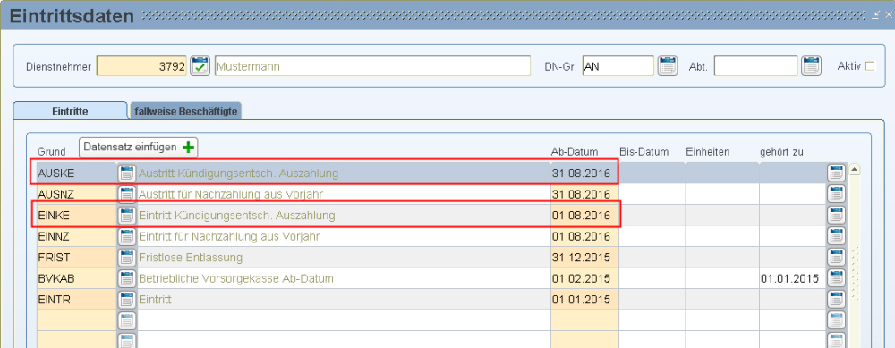
Task: Click Ab-Datum 31.12.2015 in FRIST row
Action: (584, 258)
